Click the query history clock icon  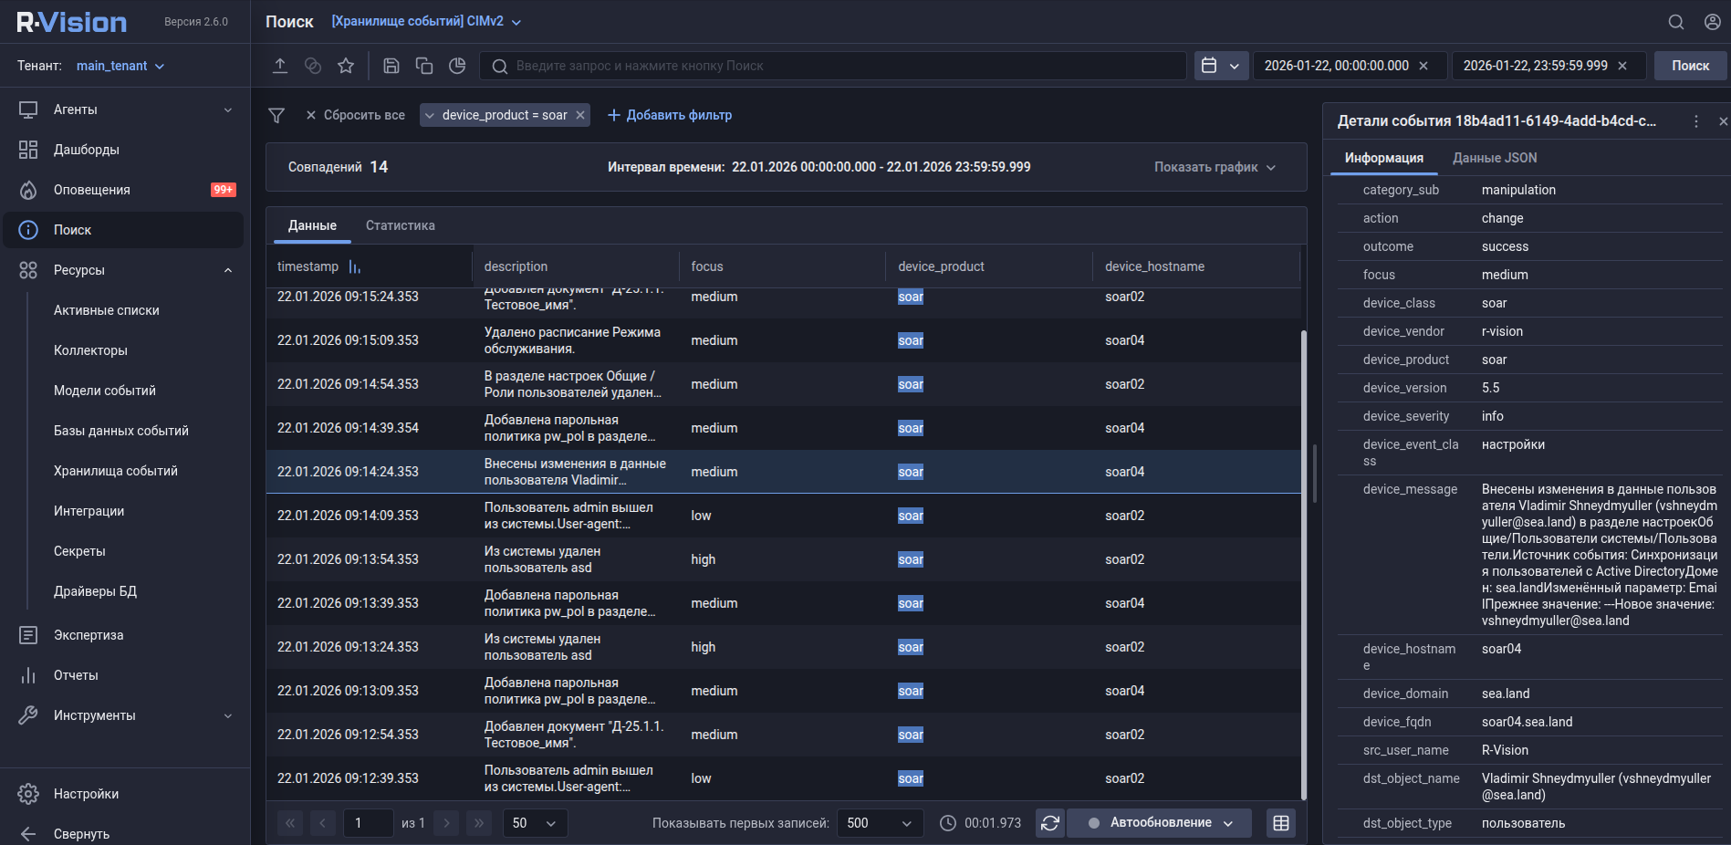pos(457,66)
